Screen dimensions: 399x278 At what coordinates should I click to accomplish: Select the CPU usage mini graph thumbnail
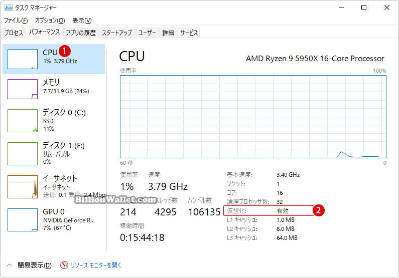pos(23,59)
